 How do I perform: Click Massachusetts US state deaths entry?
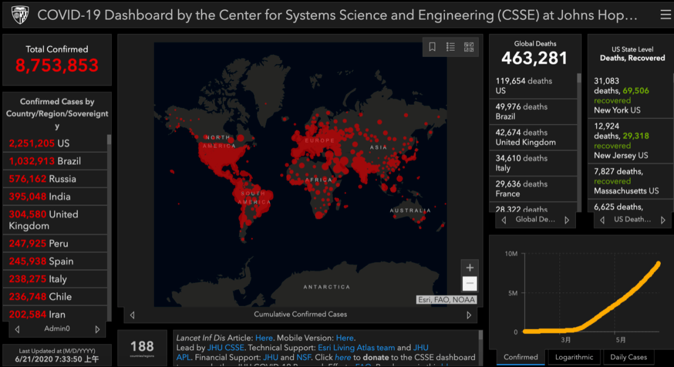[630, 181]
